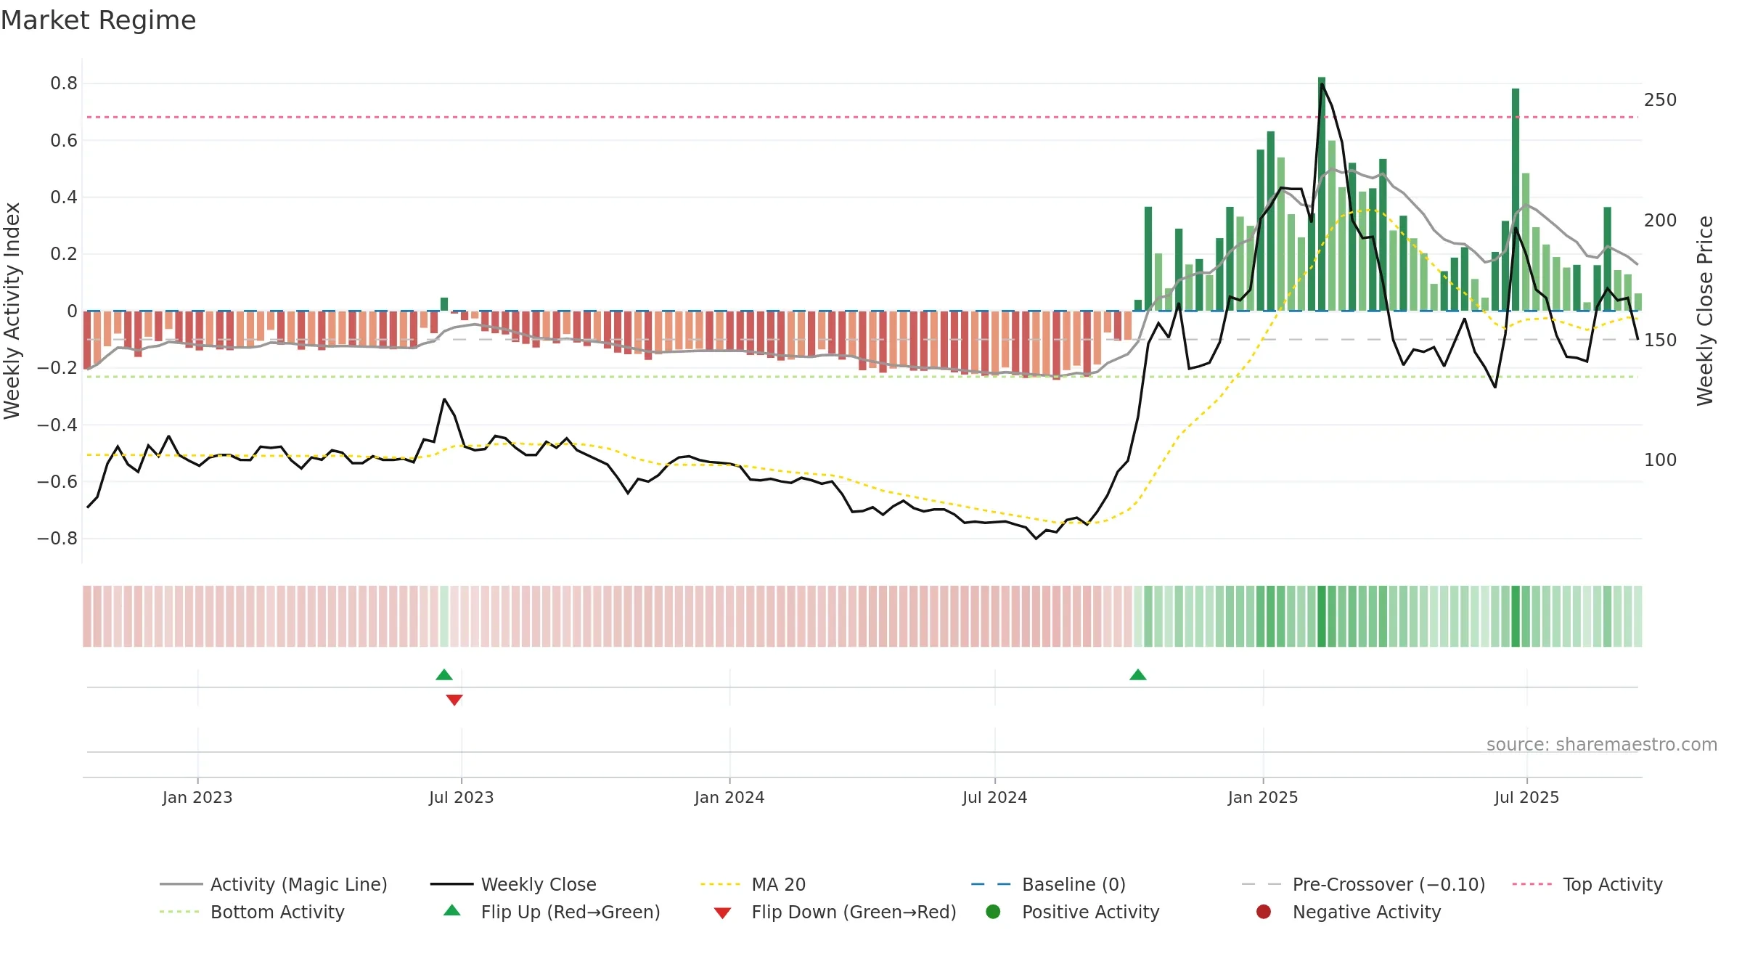This screenshot has width=1742, height=980.
Task: Click the Negative Activity red circle icon
Action: 1264,911
